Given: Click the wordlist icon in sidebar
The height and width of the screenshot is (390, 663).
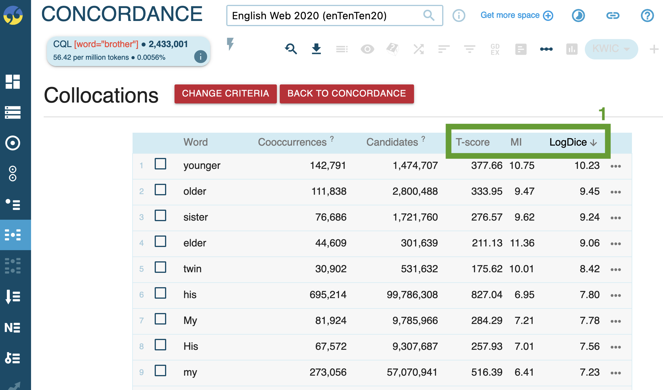Looking at the screenshot, I should pyautogui.click(x=13, y=297).
